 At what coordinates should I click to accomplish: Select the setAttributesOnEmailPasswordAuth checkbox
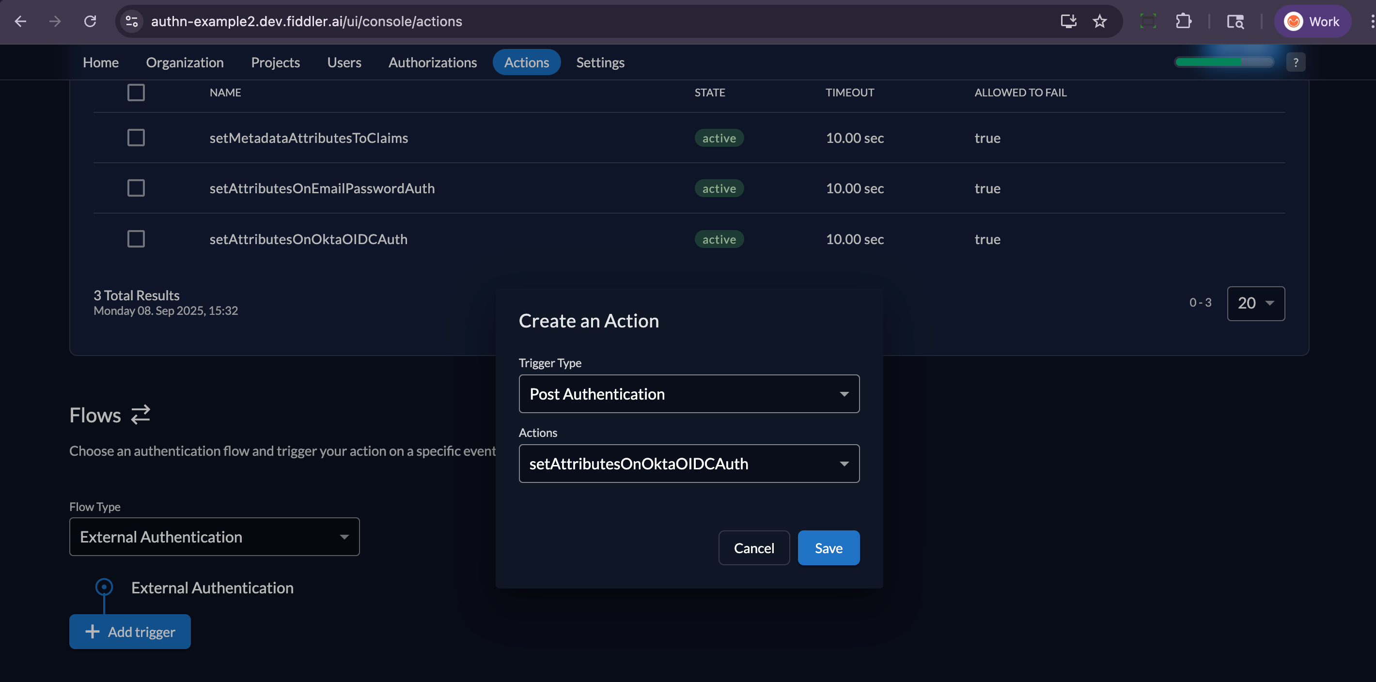(136, 187)
